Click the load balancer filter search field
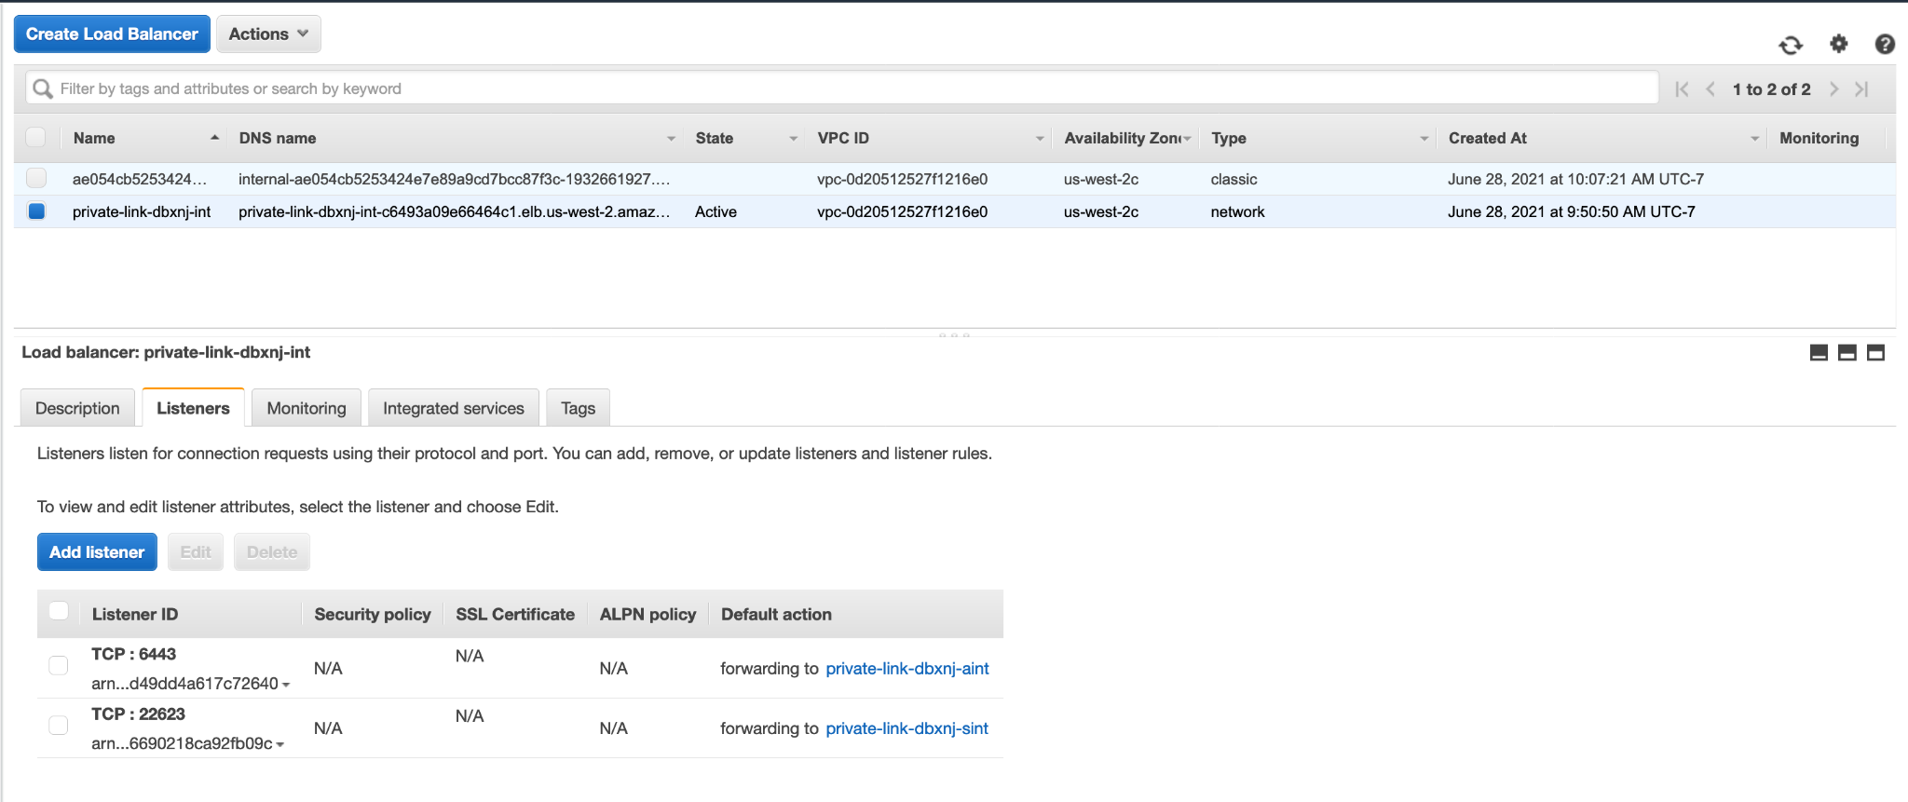 tap(838, 88)
